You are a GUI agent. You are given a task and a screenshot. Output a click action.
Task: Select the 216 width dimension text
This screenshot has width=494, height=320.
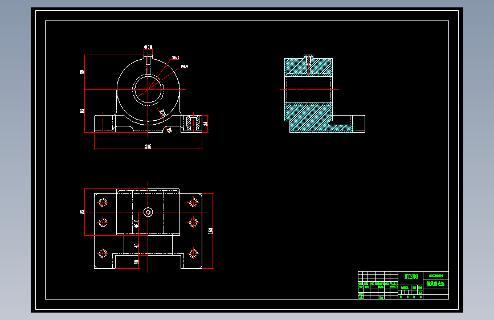tap(148, 146)
